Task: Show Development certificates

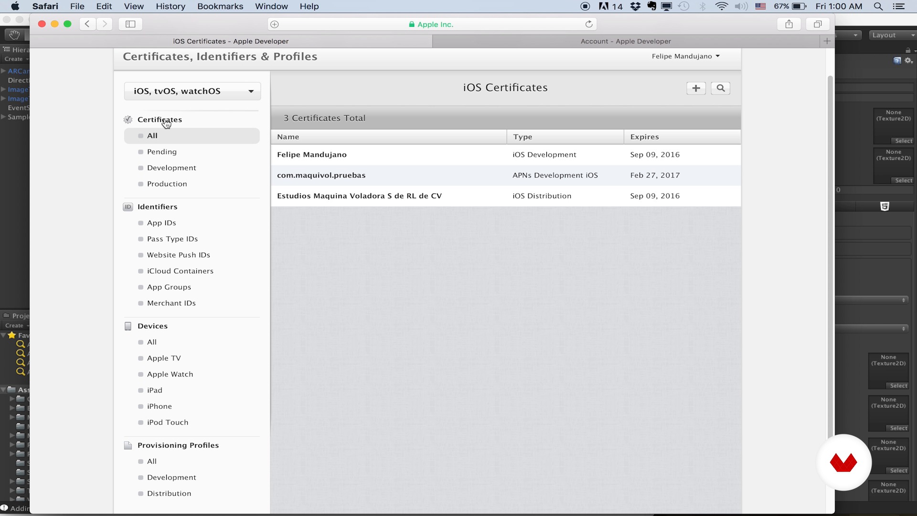Action: (171, 168)
